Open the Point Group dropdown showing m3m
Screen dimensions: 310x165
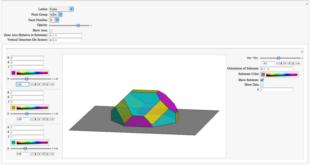click(x=55, y=14)
